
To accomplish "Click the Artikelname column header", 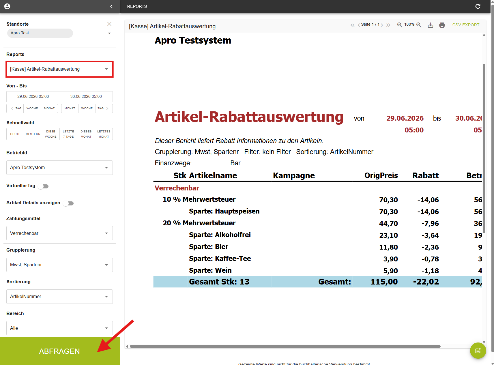I will click(x=213, y=176).
